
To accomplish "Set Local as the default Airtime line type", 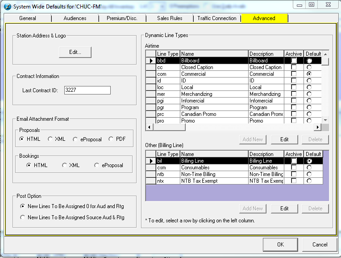I will 309,87.
